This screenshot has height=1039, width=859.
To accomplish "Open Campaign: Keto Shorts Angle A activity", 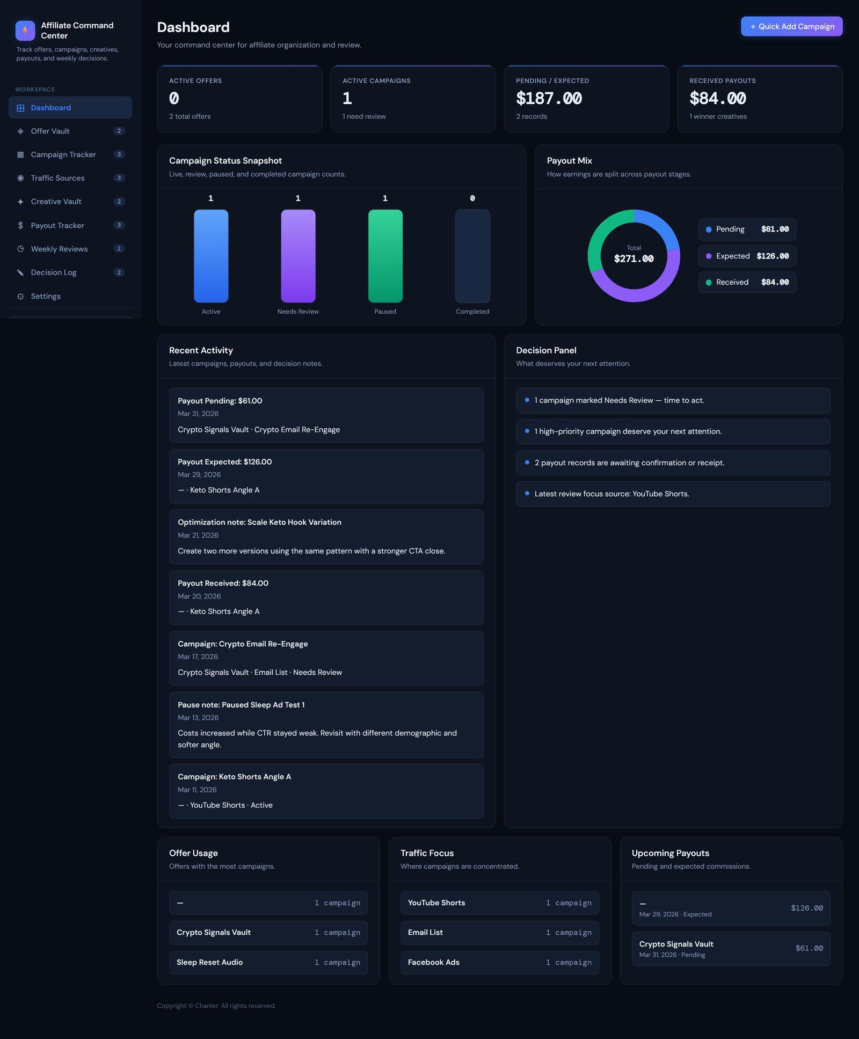I will tap(326, 791).
